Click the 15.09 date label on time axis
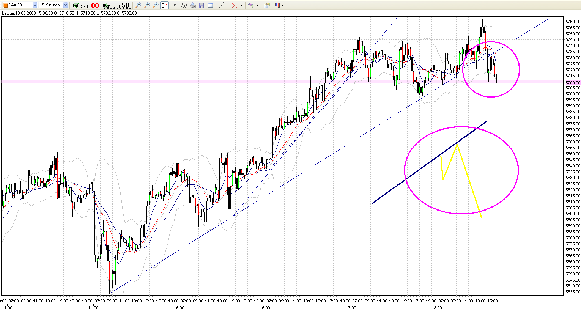 coord(179,308)
